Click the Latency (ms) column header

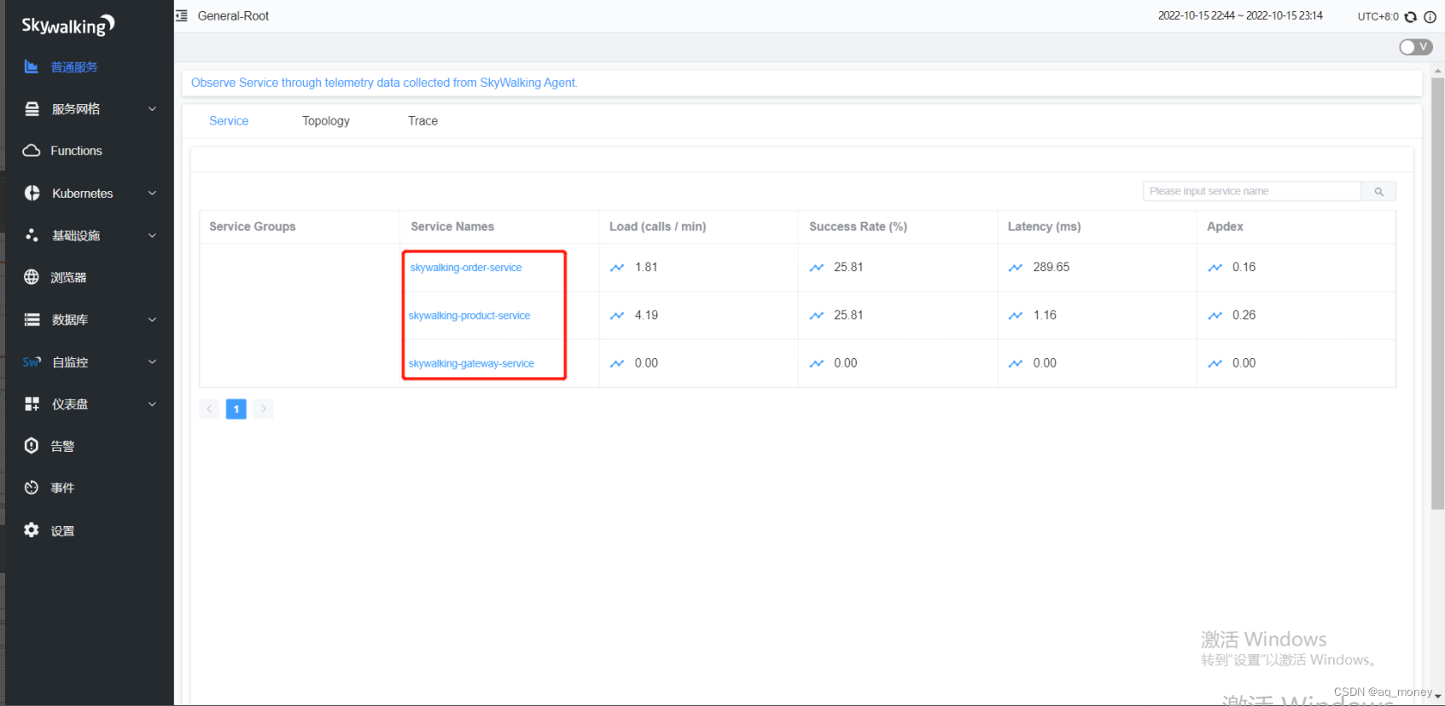1044,227
